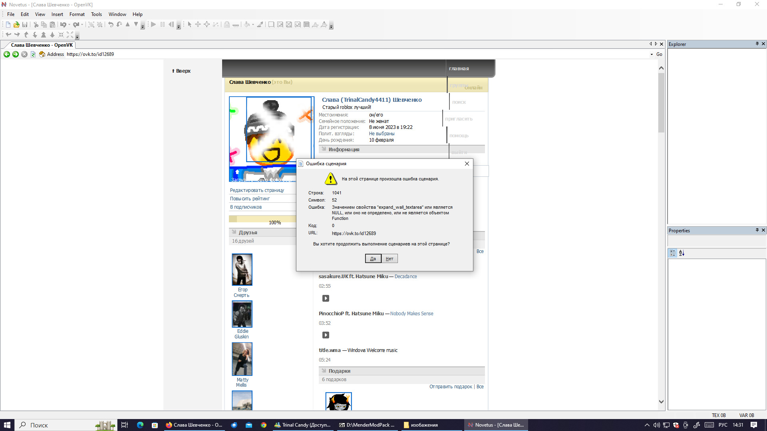Click the page vertical scrollbar thumb
This screenshot has height=431, width=767.
point(661,102)
